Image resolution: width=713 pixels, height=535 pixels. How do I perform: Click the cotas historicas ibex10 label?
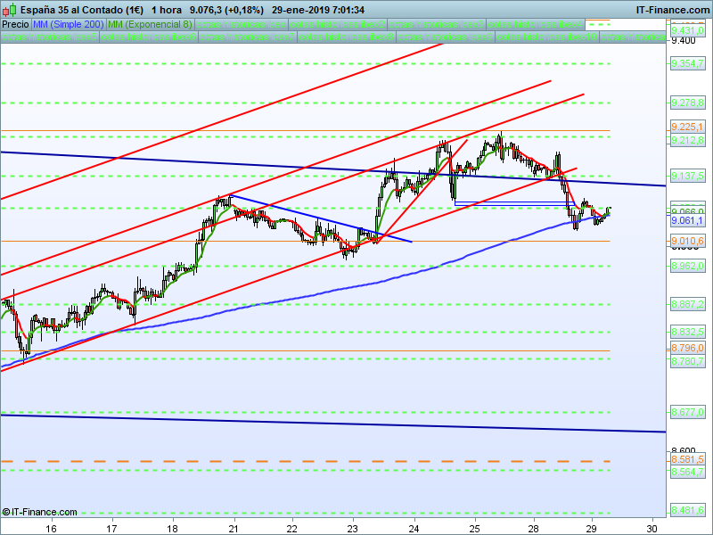tap(546, 37)
